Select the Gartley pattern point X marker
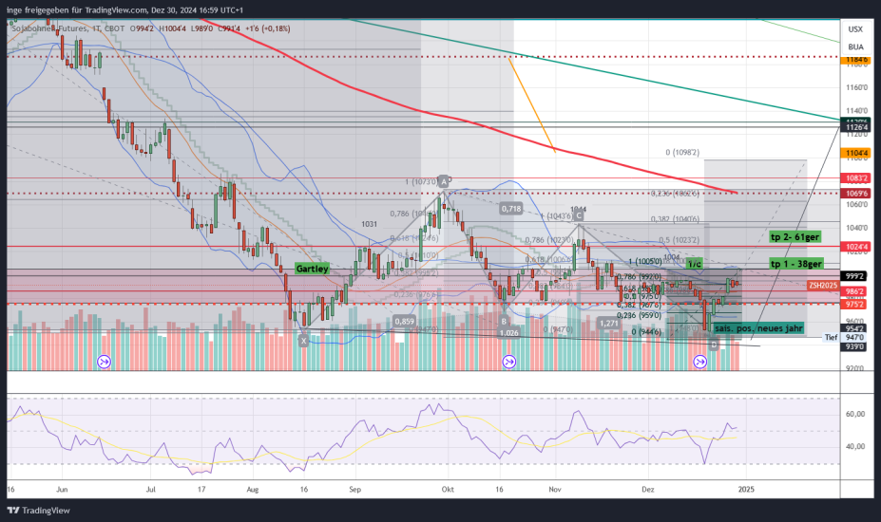 pos(304,340)
